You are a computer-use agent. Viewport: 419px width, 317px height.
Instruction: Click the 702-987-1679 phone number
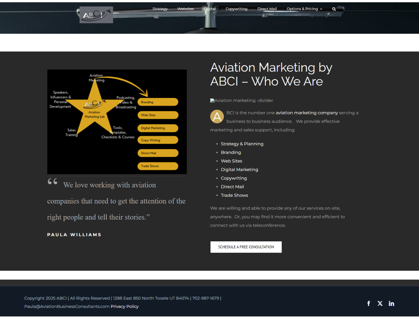pyautogui.click(x=206, y=298)
